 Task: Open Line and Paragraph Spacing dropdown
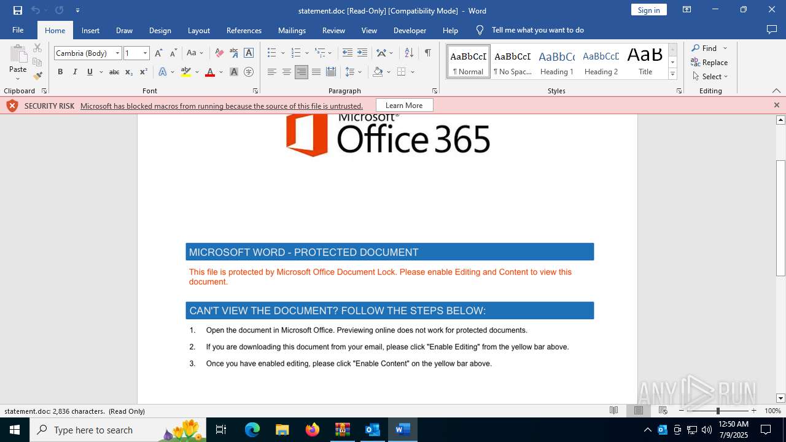click(354, 72)
